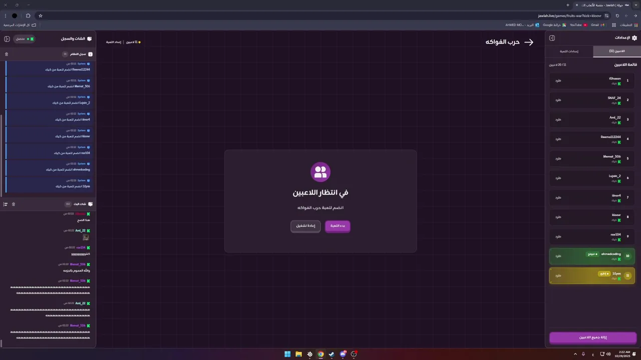Open File Explorer from the taskbar
This screenshot has height=360, width=641.
[x=298, y=354]
